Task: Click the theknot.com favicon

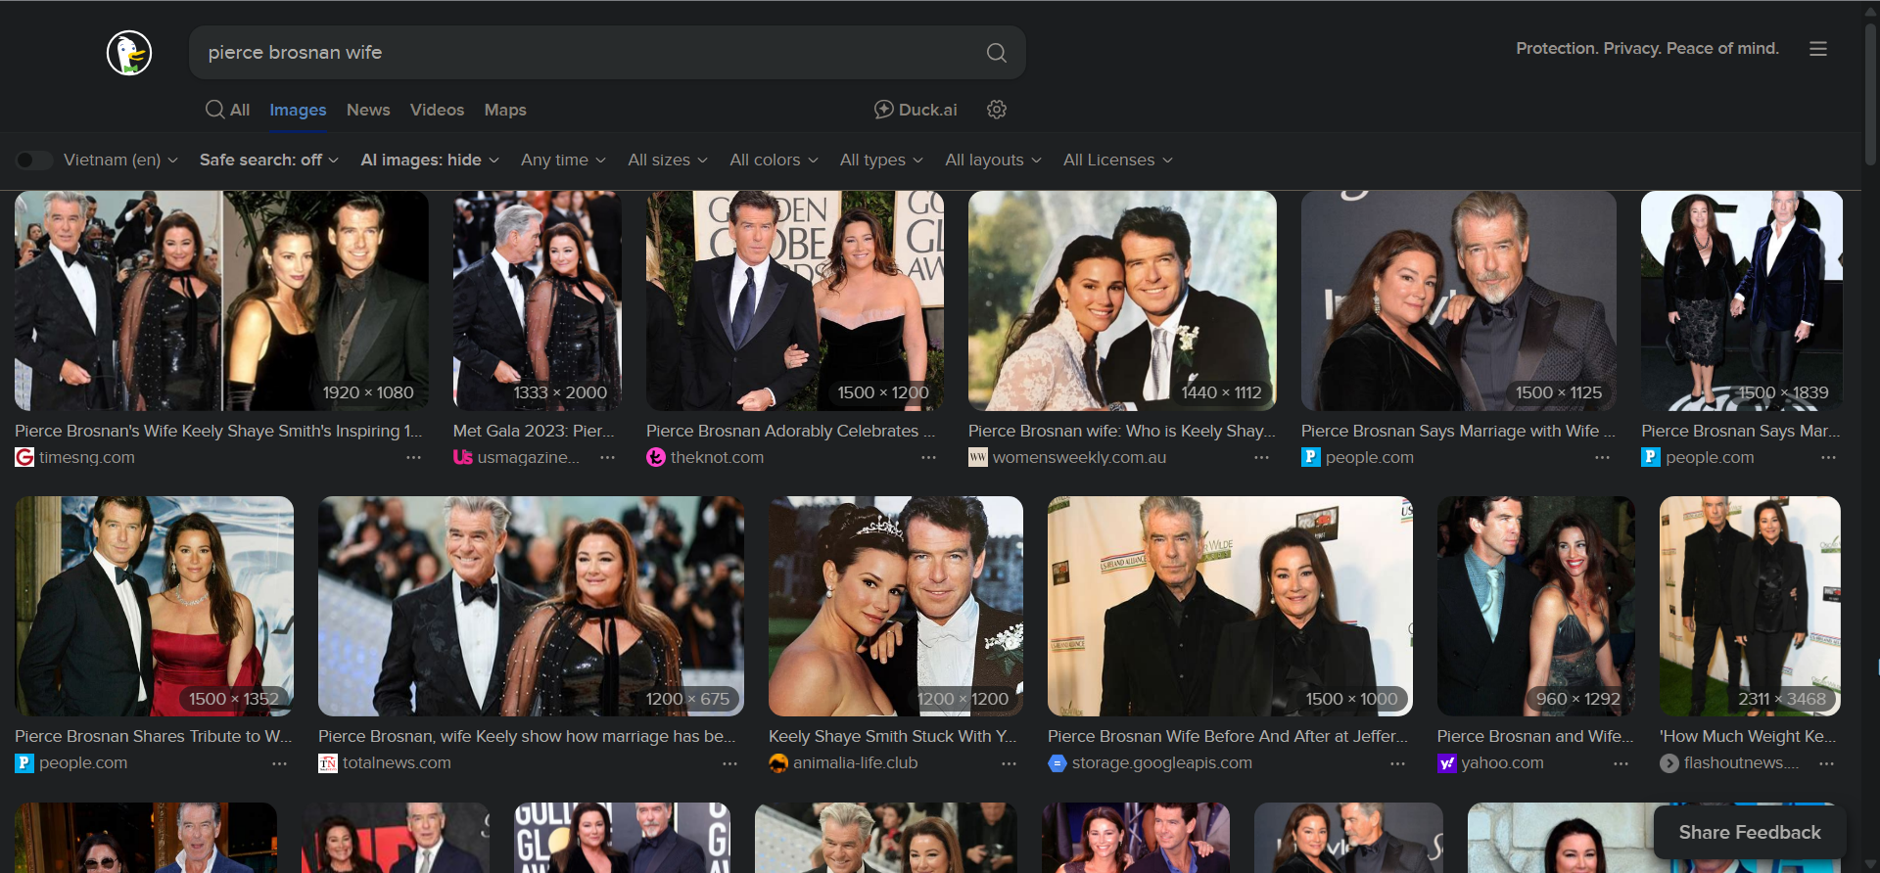Action: click(x=656, y=457)
